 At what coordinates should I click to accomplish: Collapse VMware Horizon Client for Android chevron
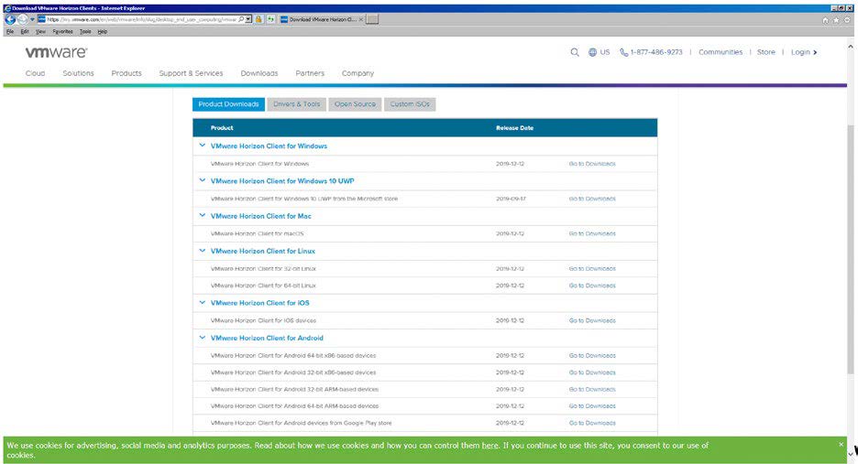pyautogui.click(x=202, y=337)
